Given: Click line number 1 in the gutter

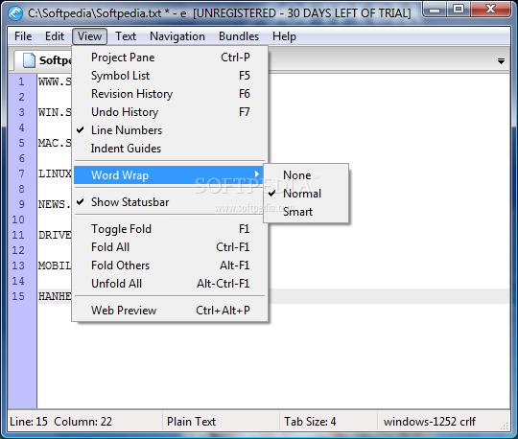Looking at the screenshot, I should coord(21,81).
